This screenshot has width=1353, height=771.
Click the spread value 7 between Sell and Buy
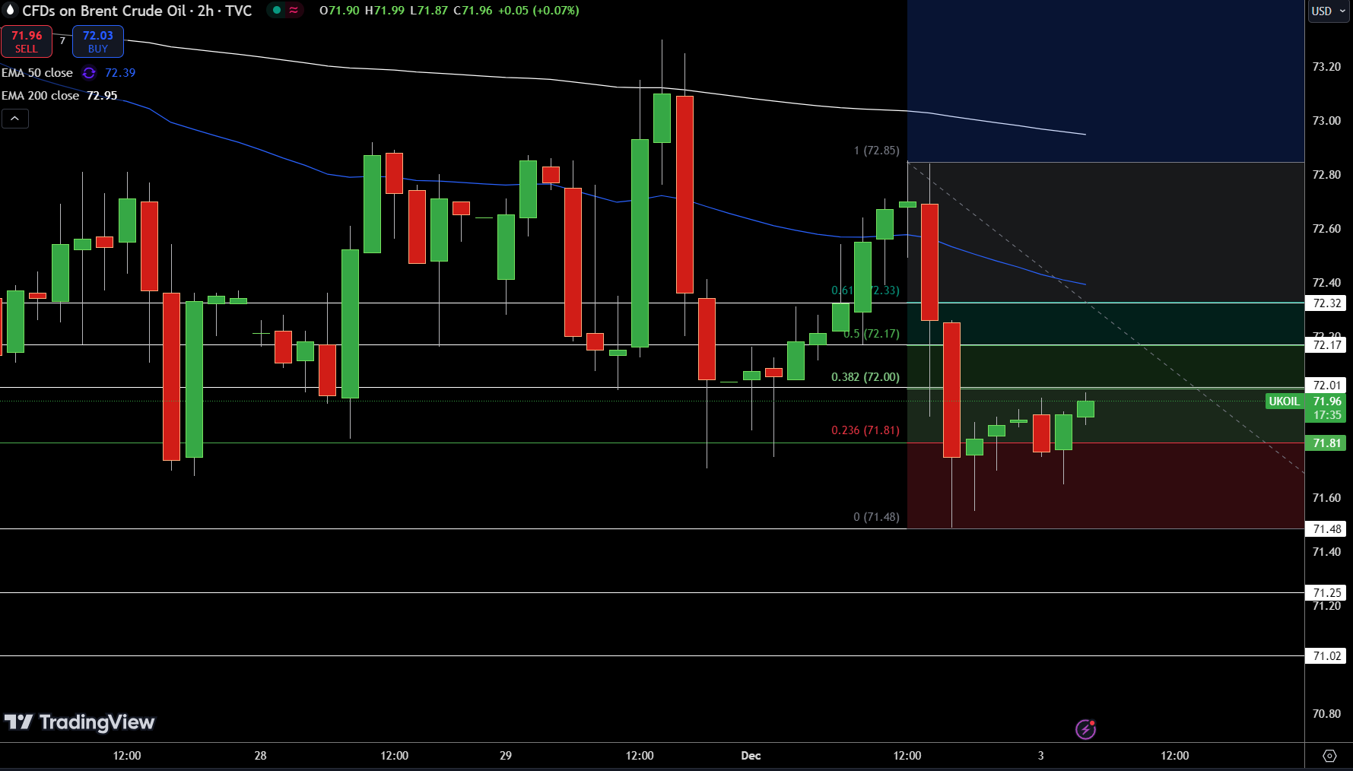click(x=62, y=41)
